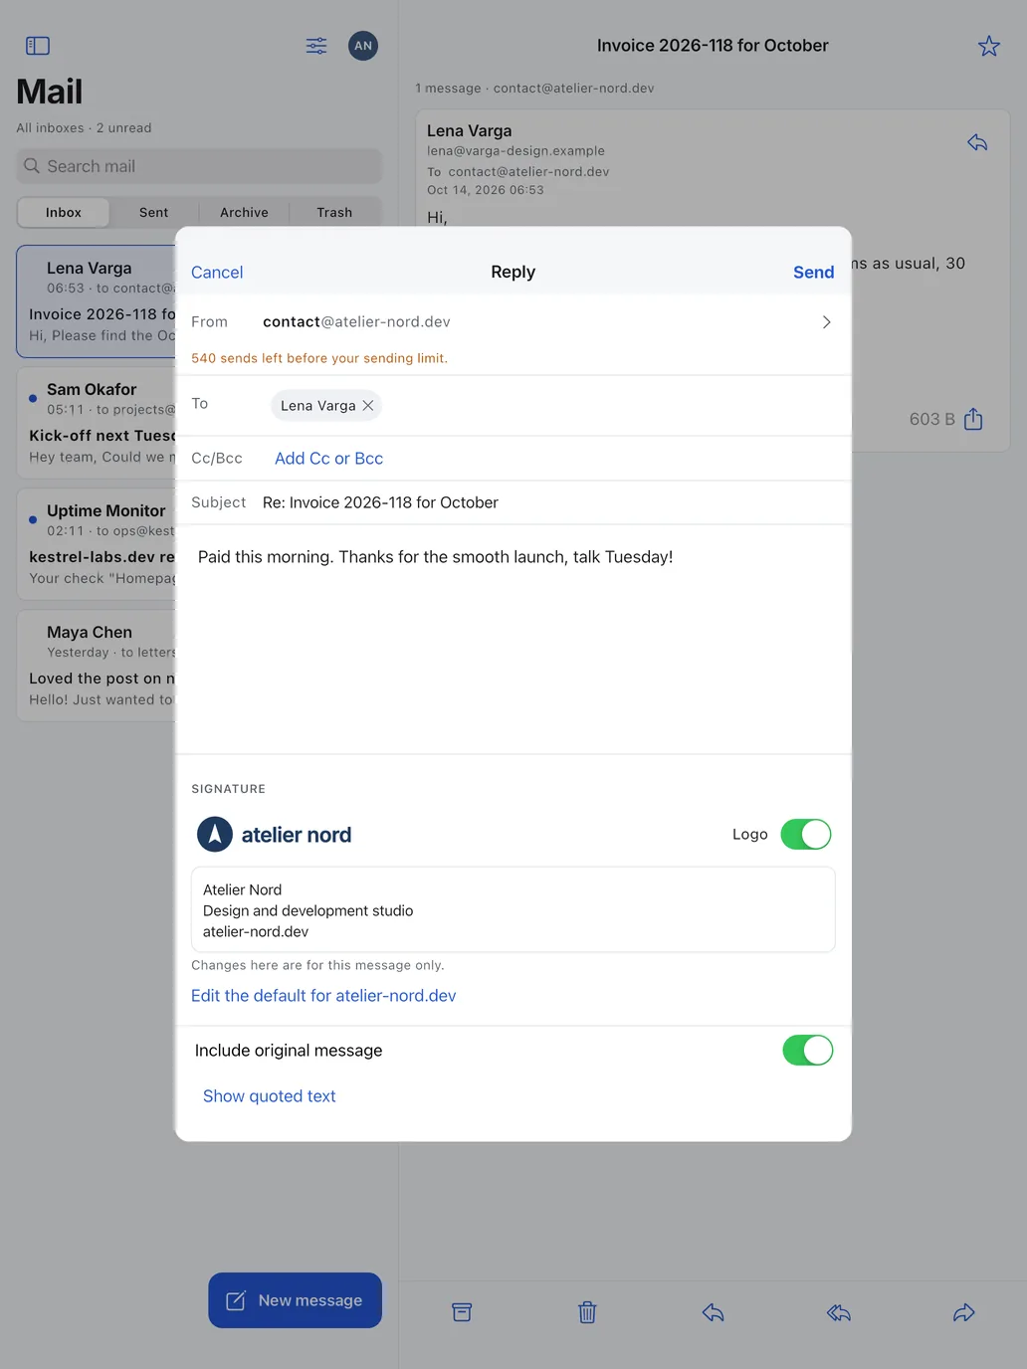Click Add Cc or Bcc
This screenshot has width=1027, height=1369.
[328, 458]
